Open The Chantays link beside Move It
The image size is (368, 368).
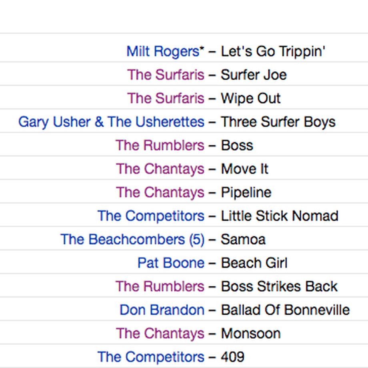pyautogui.click(x=160, y=169)
